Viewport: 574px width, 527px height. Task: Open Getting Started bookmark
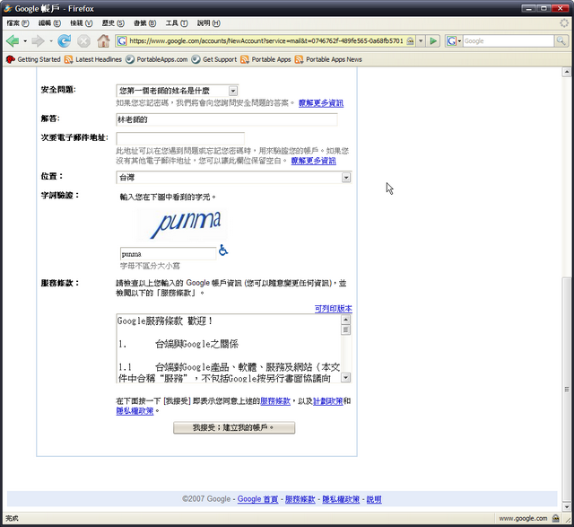(33, 59)
